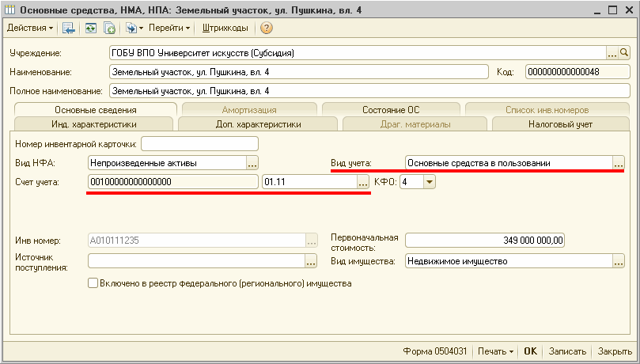Viewport: 640px width, 364px height.
Task: Click the Номер инвентарной карточки input field
Action: (199, 143)
